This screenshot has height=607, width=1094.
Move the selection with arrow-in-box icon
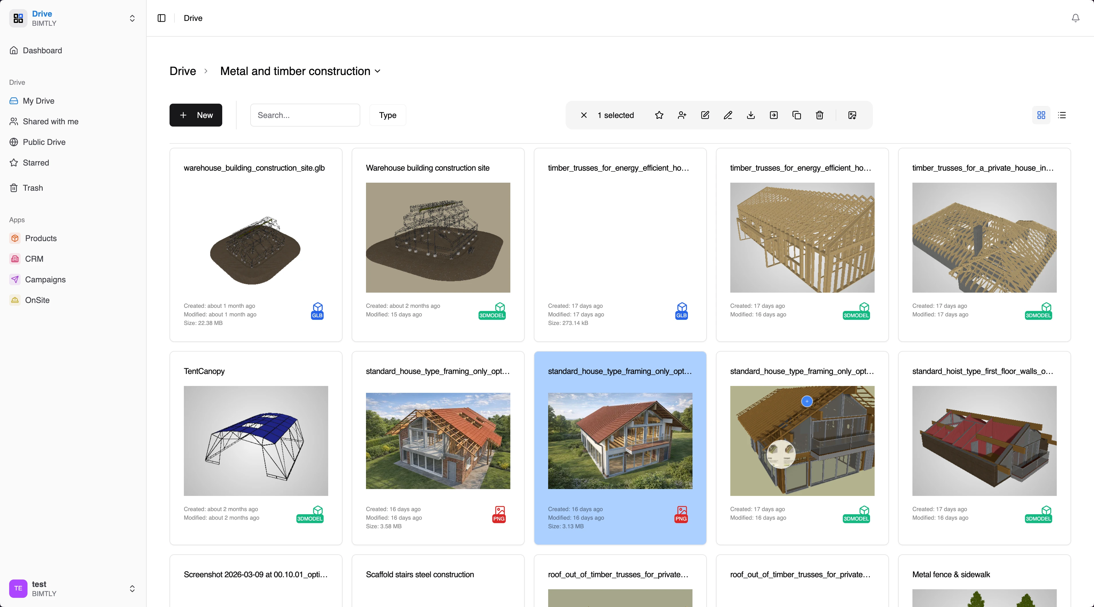[774, 115]
